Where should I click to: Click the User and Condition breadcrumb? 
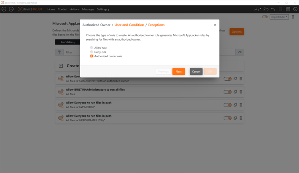(129, 25)
